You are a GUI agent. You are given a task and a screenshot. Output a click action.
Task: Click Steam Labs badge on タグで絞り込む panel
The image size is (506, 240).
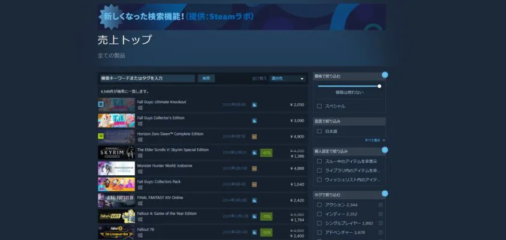coord(385,194)
